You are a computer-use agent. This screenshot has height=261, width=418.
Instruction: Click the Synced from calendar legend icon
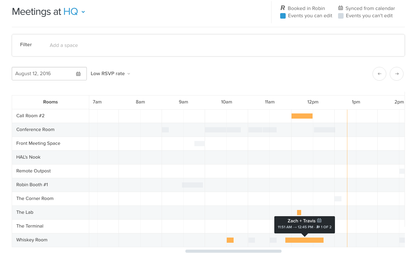coord(340,8)
